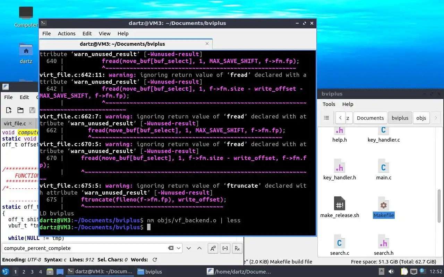Click the update notifier tray icon
This screenshot has height=277, width=444.
click(422, 272)
